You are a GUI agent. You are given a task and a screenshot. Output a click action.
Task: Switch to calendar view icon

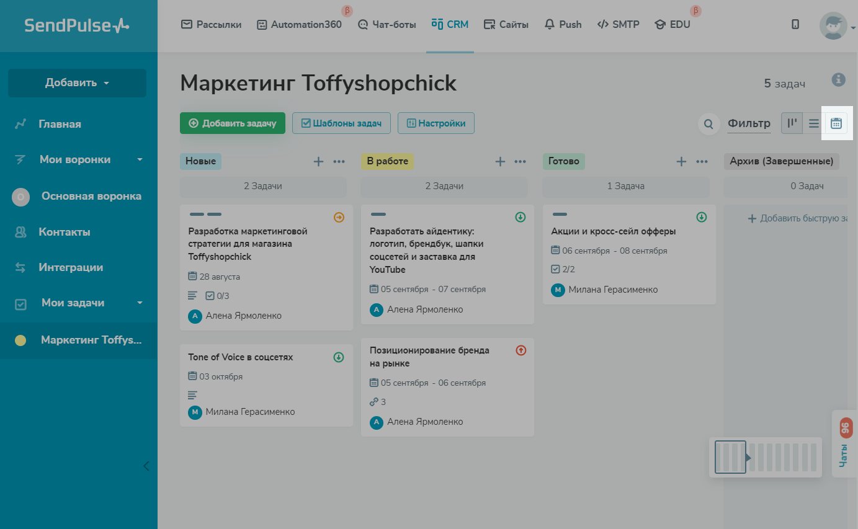click(836, 123)
